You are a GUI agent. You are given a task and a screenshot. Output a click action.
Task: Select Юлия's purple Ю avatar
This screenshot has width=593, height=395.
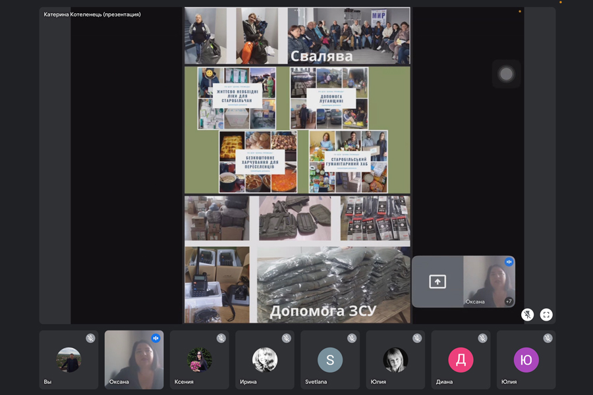(526, 360)
